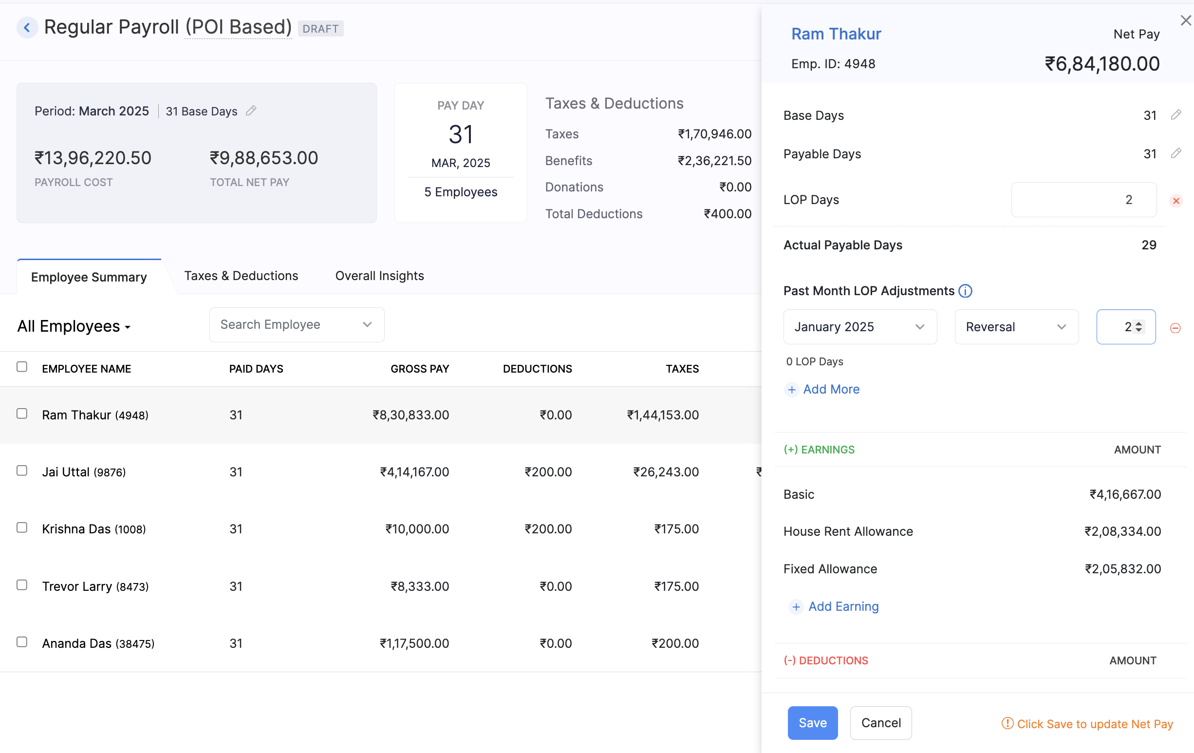Switch to Taxes & Deductions tab

(x=241, y=276)
